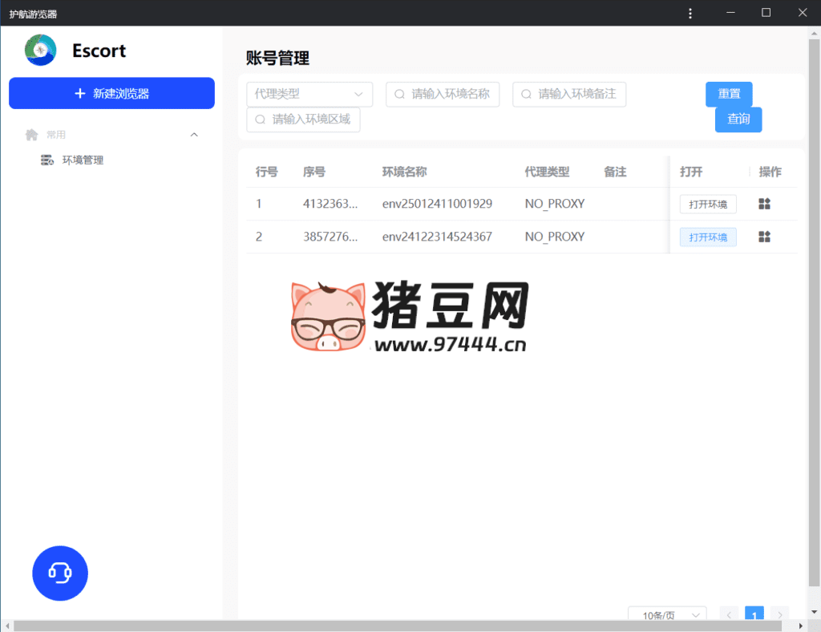The height and width of the screenshot is (632, 821).
Task: Click the magnifier icon in environment remark field
Action: (x=526, y=94)
